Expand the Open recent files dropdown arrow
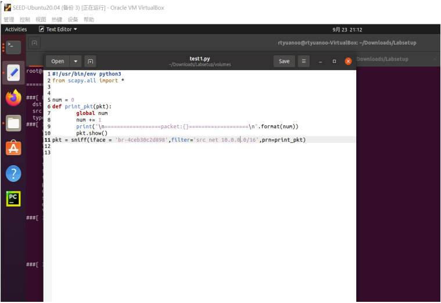Viewport: 441px width, 303px height. tap(76, 62)
